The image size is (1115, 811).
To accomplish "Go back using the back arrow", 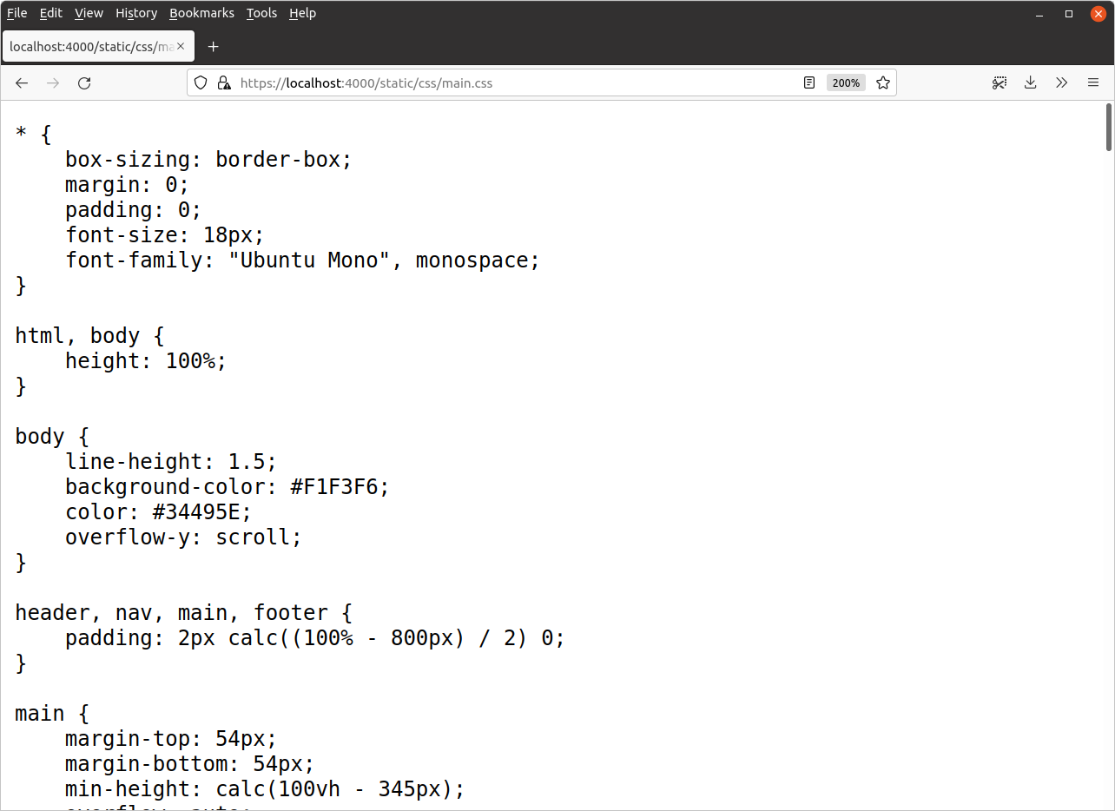I will (x=22, y=83).
